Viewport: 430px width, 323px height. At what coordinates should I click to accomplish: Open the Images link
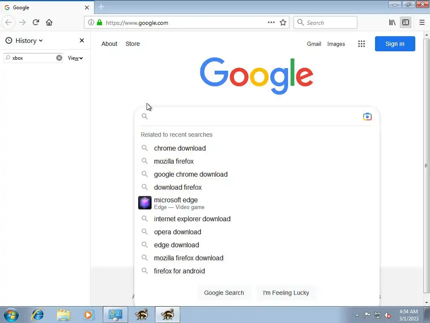(336, 44)
